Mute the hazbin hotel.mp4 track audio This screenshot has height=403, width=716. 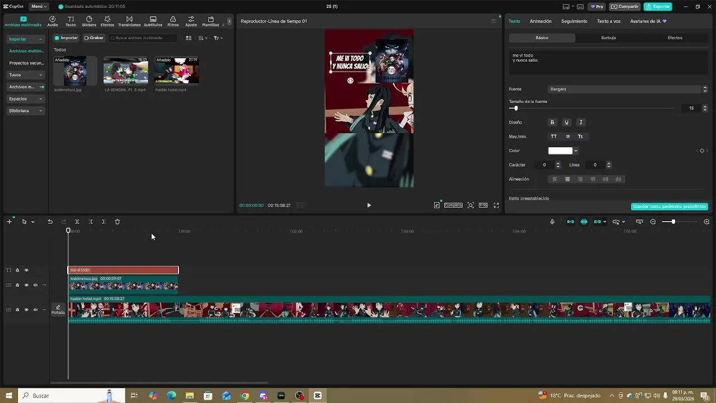pyautogui.click(x=35, y=310)
